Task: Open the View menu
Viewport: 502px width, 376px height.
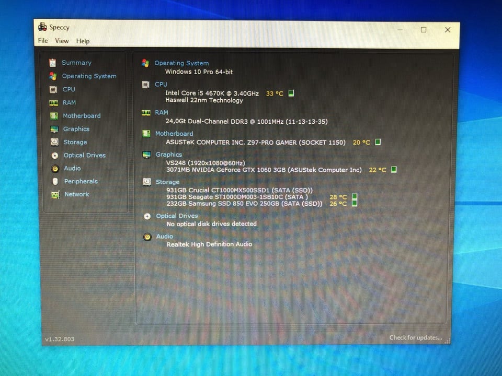Action: click(x=62, y=41)
